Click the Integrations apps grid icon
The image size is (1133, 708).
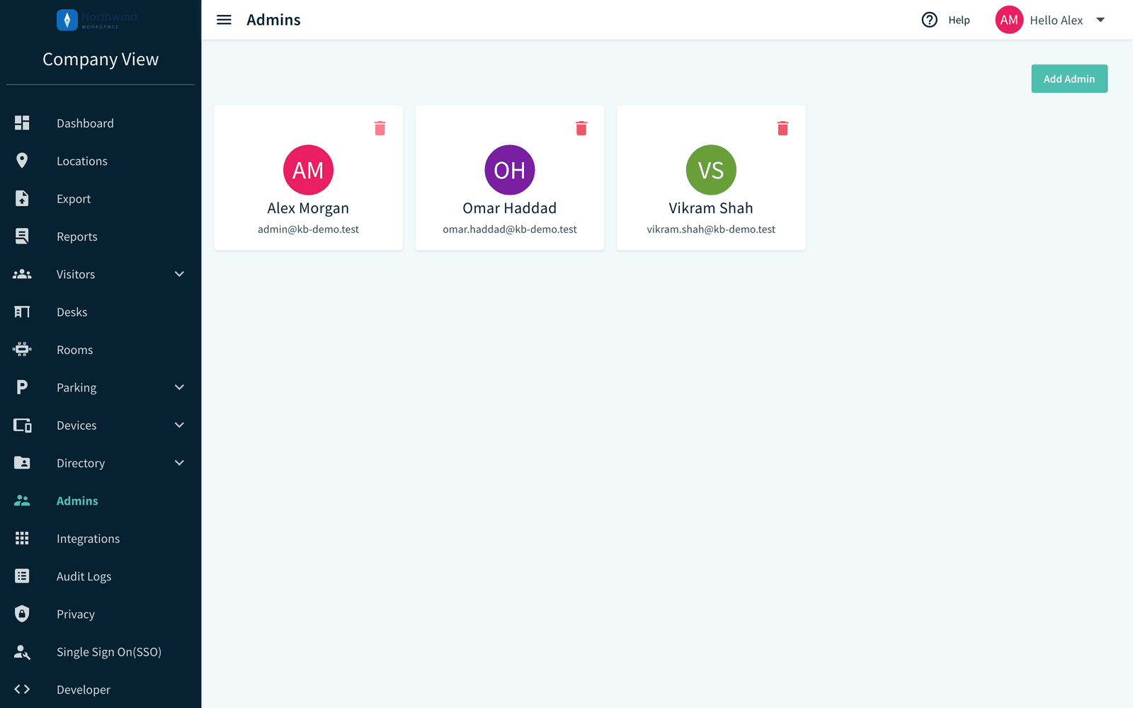coord(22,539)
